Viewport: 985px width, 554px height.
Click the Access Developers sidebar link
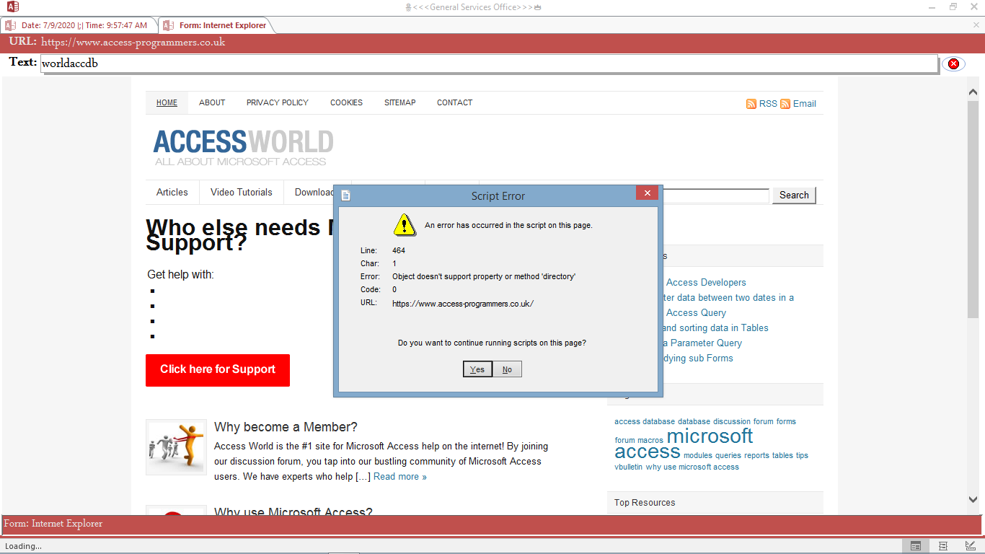click(706, 283)
